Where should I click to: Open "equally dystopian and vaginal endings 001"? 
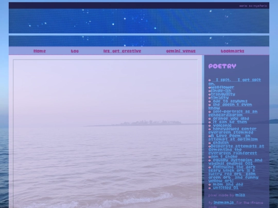click(235, 162)
